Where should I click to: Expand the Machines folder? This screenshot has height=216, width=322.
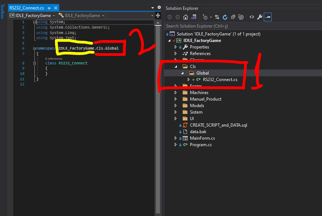(175, 93)
